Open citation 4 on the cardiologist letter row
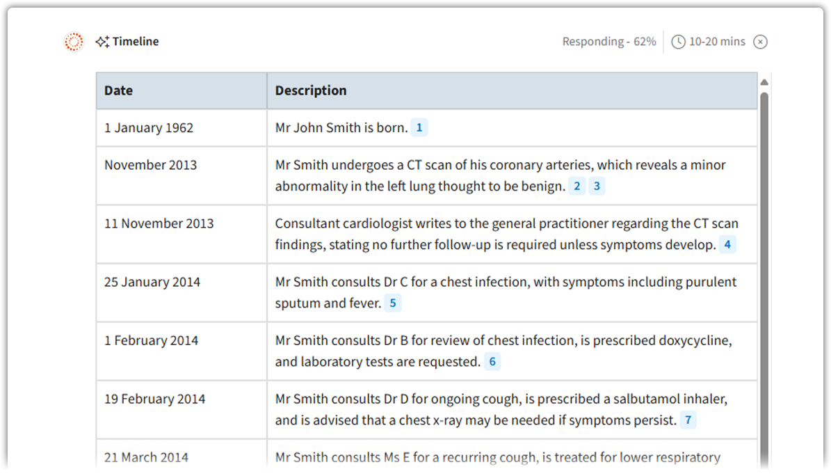The height and width of the screenshot is (476, 831). (727, 245)
